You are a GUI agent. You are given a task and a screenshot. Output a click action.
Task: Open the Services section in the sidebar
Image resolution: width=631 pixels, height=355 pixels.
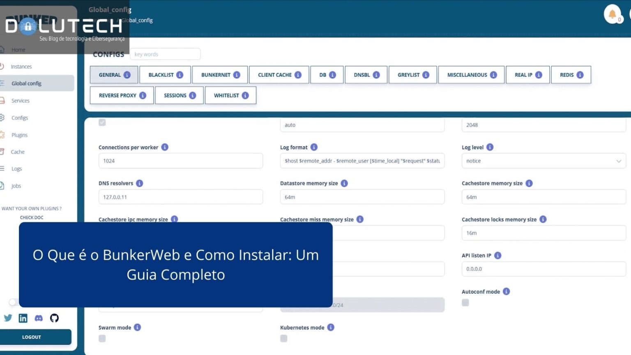[21, 100]
